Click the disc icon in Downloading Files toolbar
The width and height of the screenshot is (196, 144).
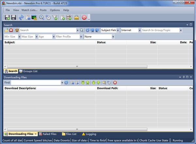click(x=109, y=83)
